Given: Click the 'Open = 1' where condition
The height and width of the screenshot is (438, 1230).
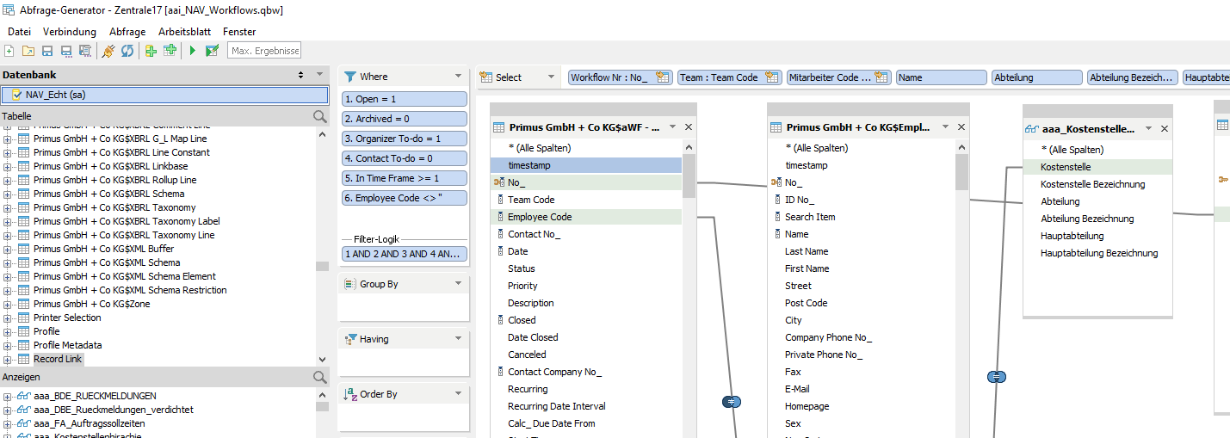Looking at the screenshot, I should click(x=404, y=99).
